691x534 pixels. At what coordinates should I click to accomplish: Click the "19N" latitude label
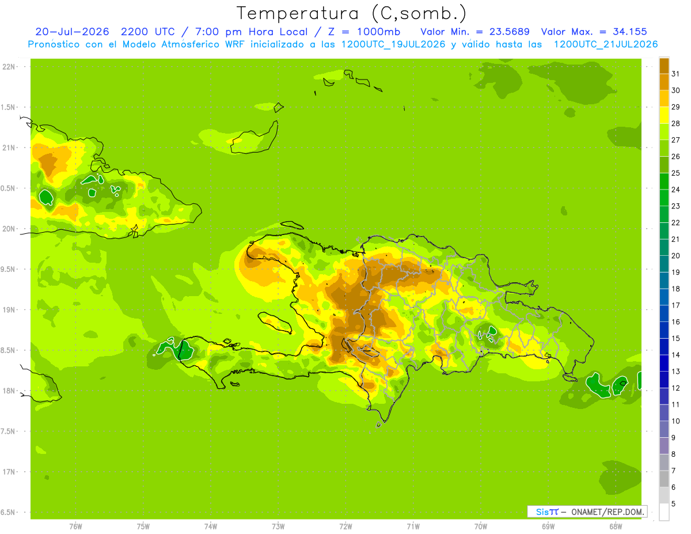[x=9, y=310]
